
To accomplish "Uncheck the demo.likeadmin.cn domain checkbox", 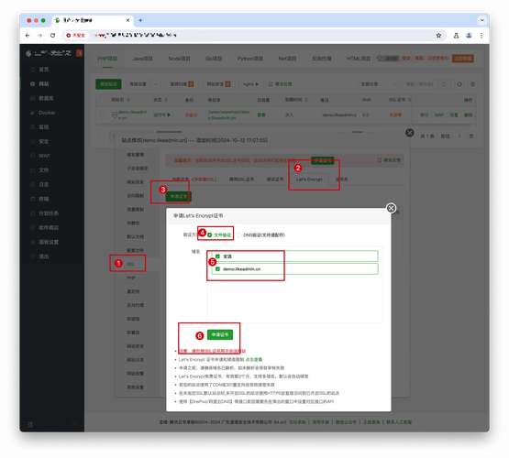I will [x=217, y=269].
